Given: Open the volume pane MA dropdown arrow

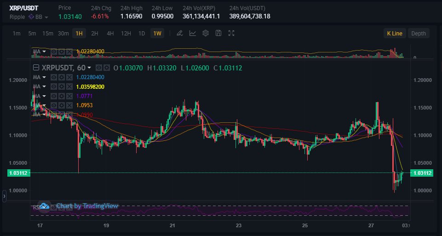Looking at the screenshot, I should (44, 52).
